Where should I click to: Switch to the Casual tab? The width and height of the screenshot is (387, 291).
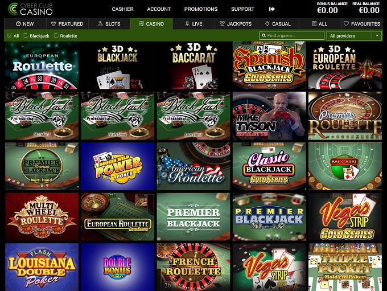[x=278, y=24]
